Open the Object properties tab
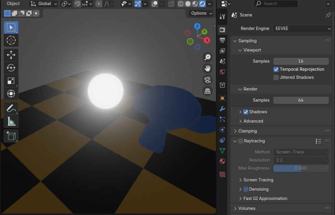Image resolution: width=335 pixels, height=215 pixels. pos(222,98)
